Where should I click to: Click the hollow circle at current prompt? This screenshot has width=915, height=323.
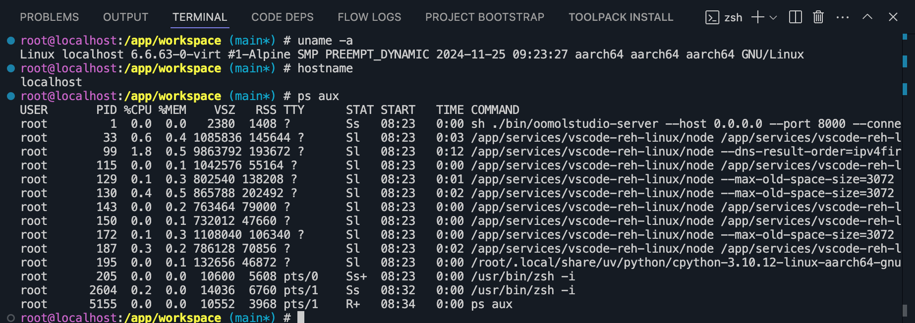[x=10, y=318]
